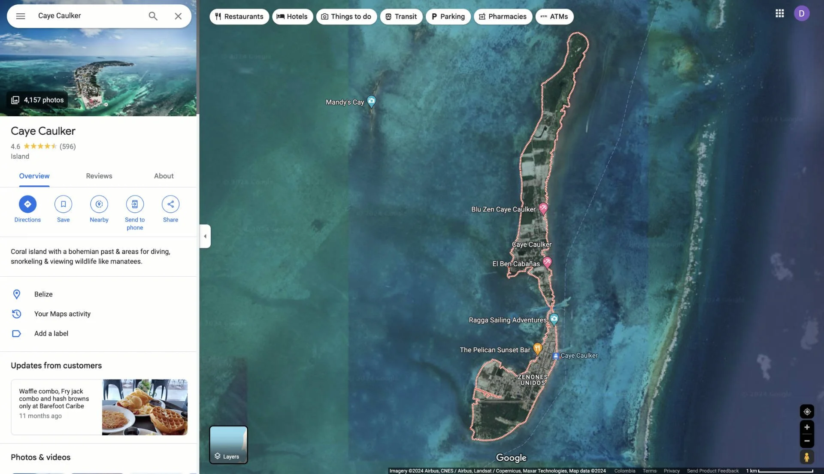Click the waffle food photo

[x=145, y=407]
